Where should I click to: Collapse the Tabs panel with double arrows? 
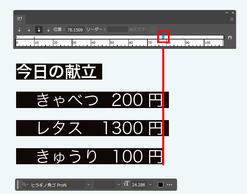click(227, 13)
